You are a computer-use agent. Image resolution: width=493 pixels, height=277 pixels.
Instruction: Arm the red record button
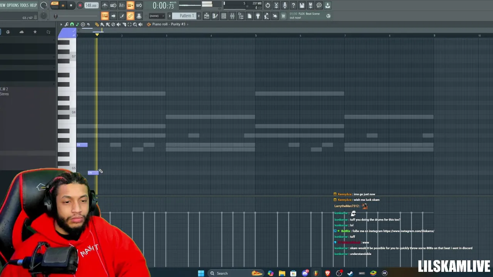click(80, 5)
